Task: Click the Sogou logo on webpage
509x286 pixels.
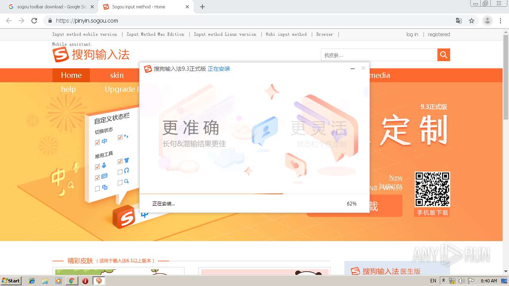Action: coord(91,54)
